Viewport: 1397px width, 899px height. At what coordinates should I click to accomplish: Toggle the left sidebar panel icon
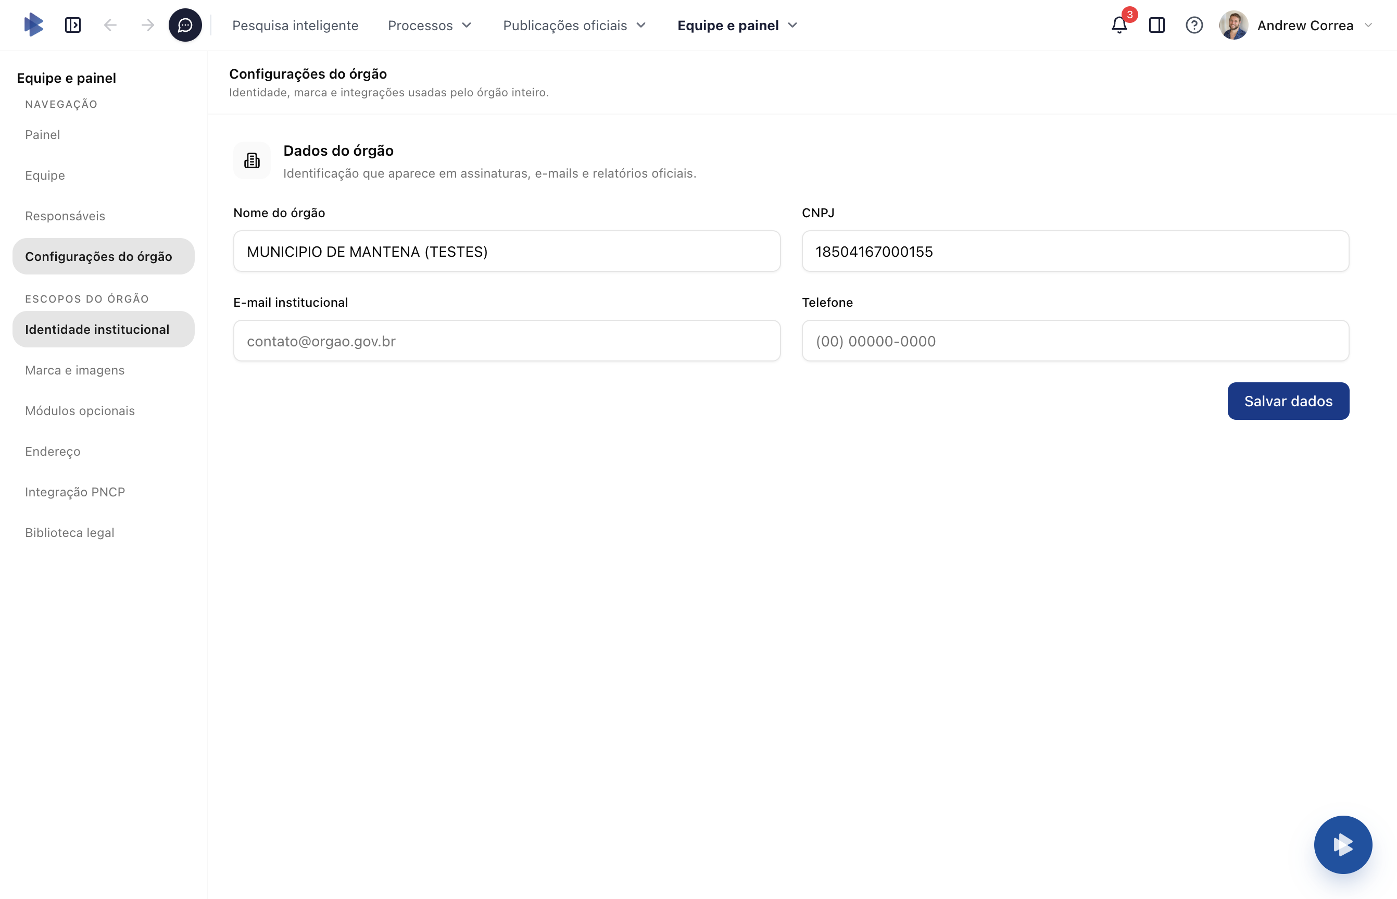coord(73,25)
